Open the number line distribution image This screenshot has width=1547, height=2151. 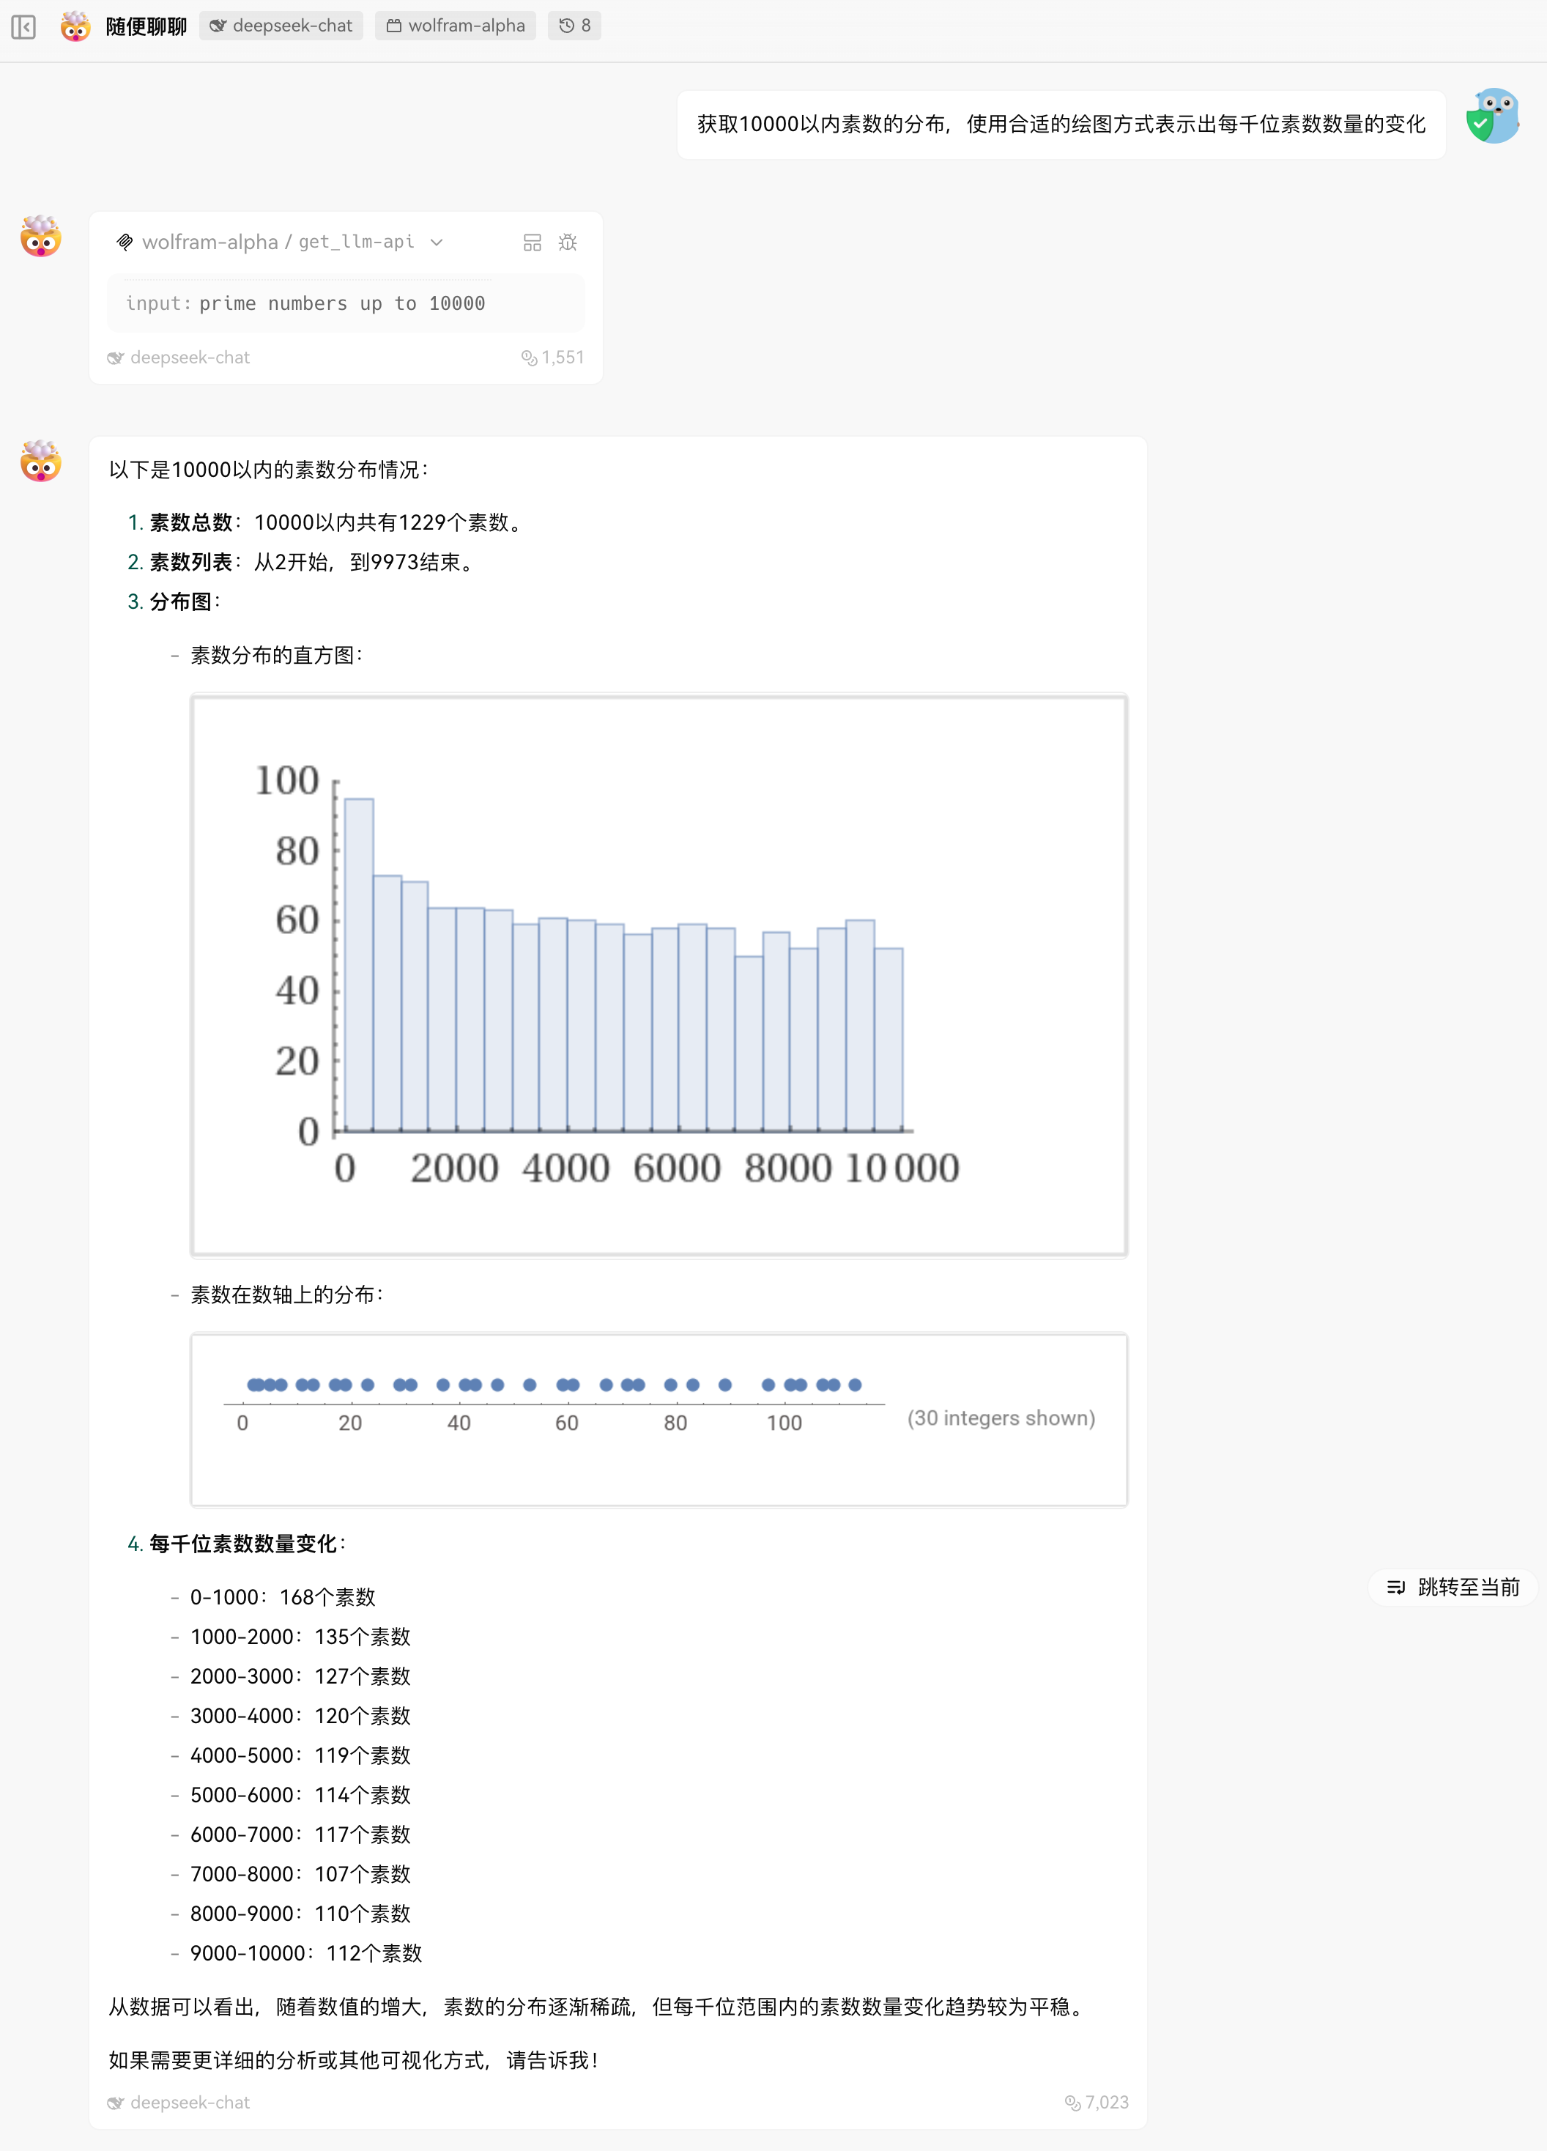pos(659,1419)
